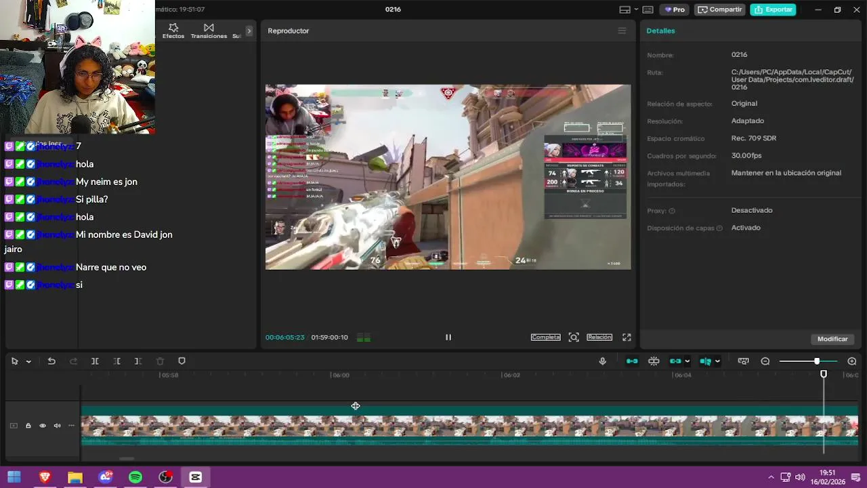Click the Rec. 709 SDR value
Image resolution: width=867 pixels, height=488 pixels.
754,138
